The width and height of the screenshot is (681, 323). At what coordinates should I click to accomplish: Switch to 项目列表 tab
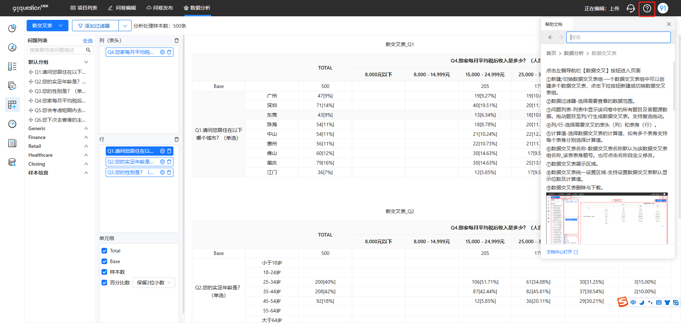tap(84, 8)
